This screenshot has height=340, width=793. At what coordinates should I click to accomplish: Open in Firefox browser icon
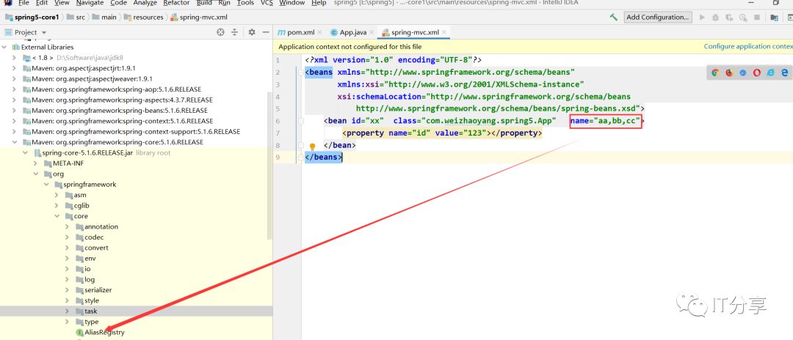[x=729, y=73]
